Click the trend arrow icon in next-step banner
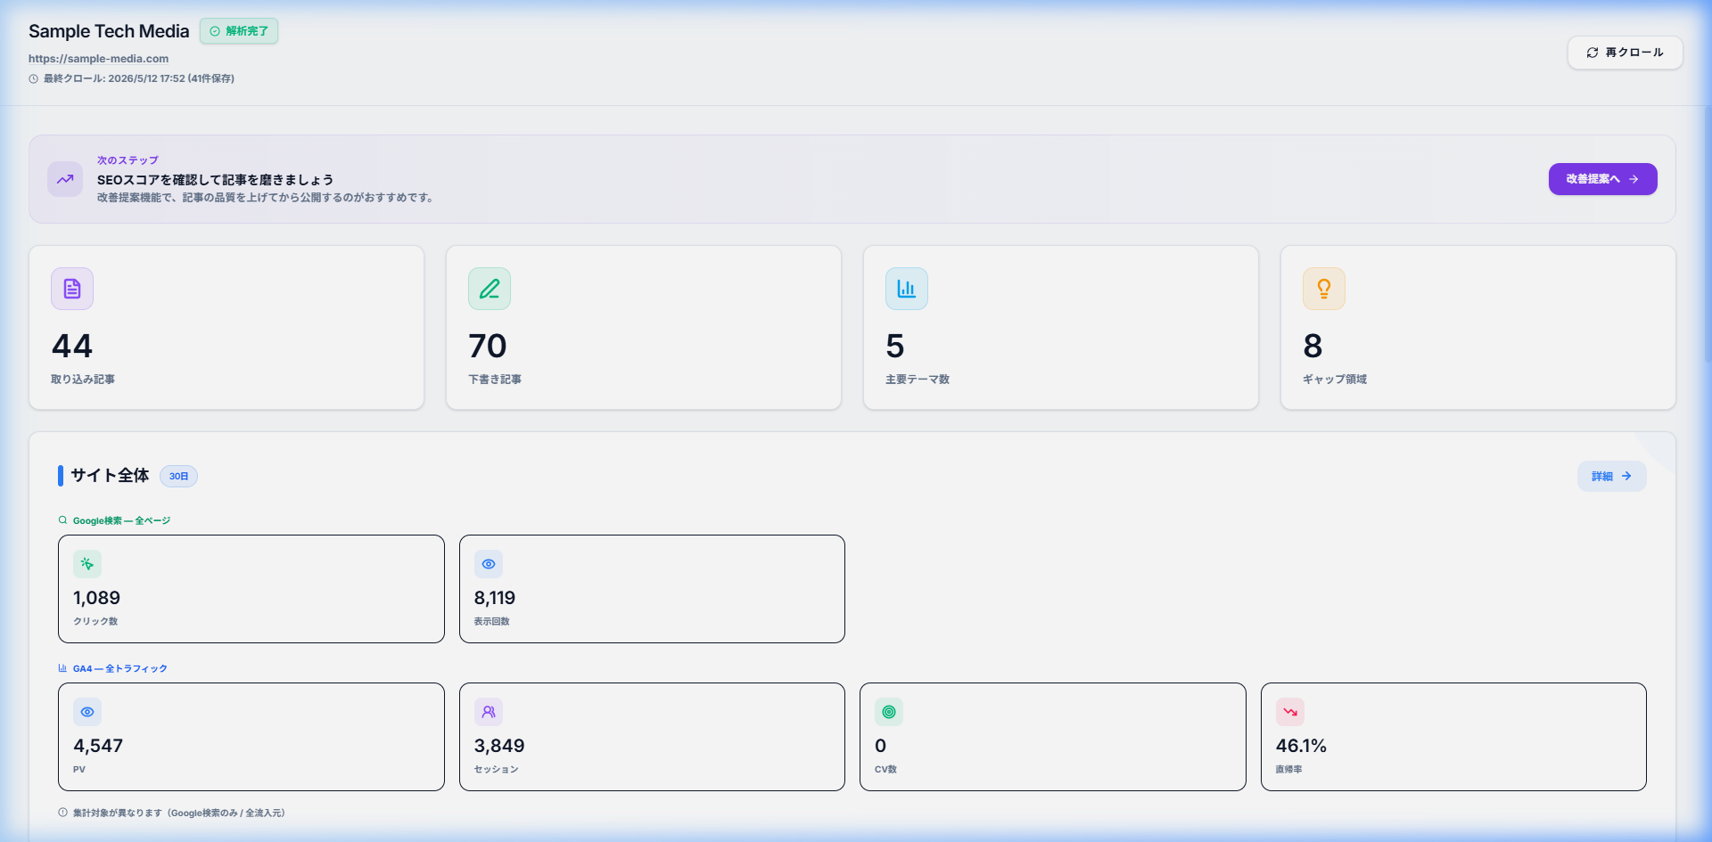The height and width of the screenshot is (842, 1712). tap(65, 179)
